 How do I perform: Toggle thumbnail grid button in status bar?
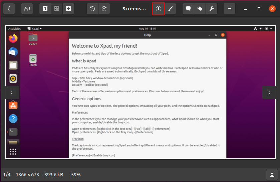coord(272,175)
